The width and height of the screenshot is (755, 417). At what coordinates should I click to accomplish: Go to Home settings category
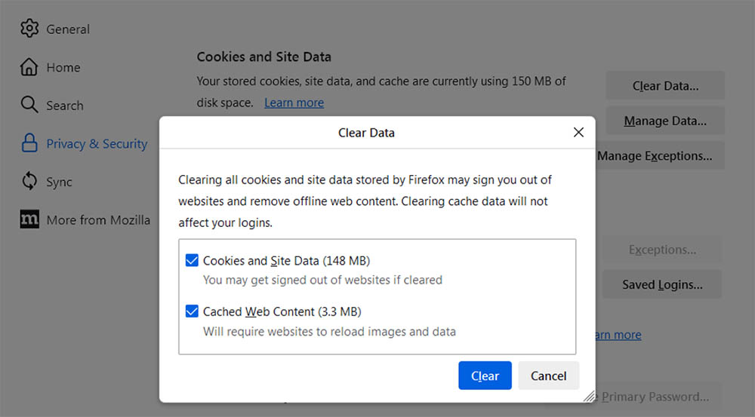click(x=63, y=67)
